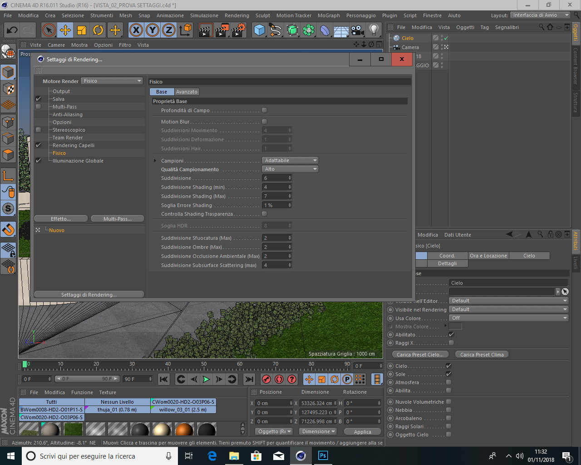The height and width of the screenshot is (465, 581).
Task: Open the Usa Colore dropdown
Action: pos(509,318)
